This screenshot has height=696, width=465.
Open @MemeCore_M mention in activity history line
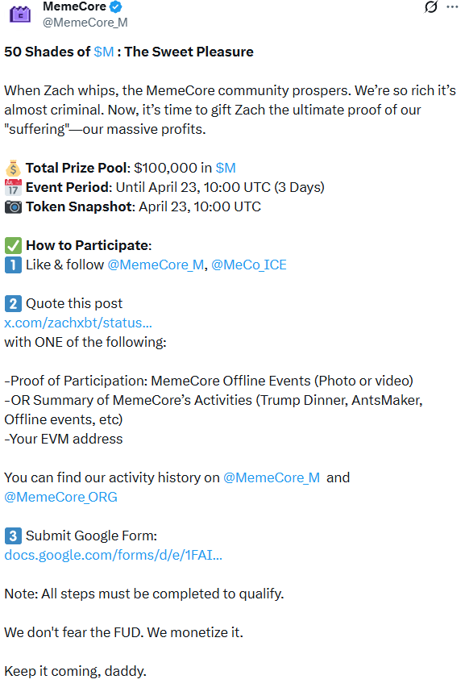[x=272, y=477]
